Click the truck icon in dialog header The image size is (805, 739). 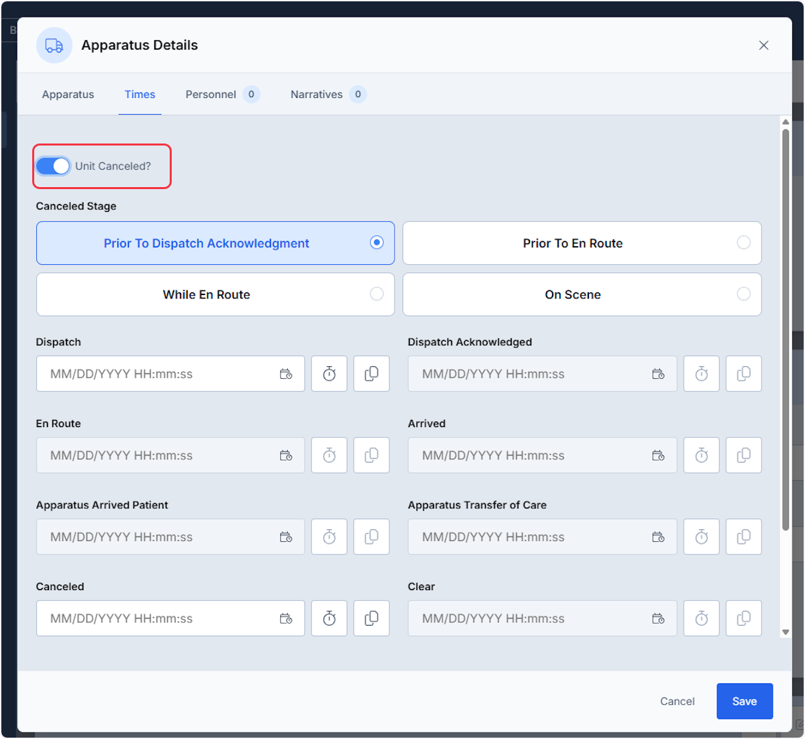54,46
